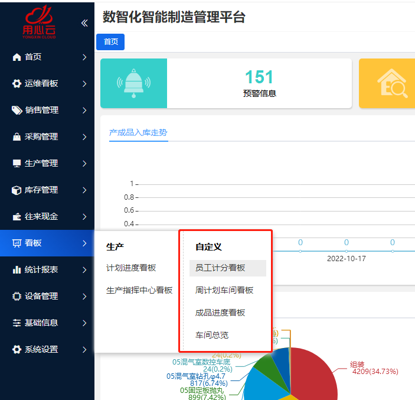Open 员工计分看板 from submenu
Screen dimensions: 415x400
(228, 268)
